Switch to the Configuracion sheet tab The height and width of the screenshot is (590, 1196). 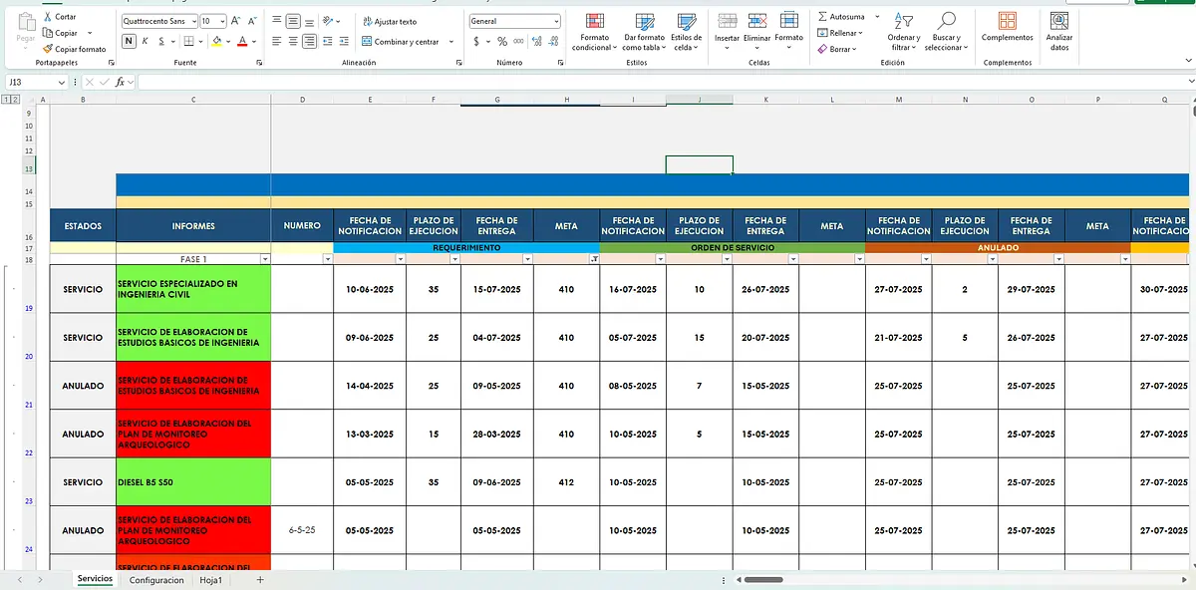[x=156, y=580]
